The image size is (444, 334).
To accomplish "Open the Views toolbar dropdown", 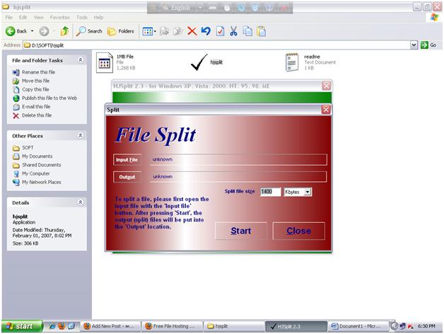I will [149, 31].
